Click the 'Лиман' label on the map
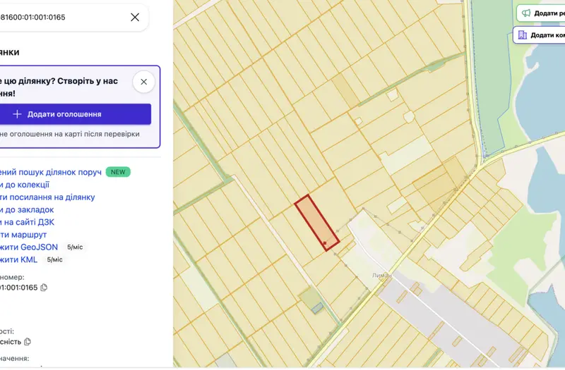565x370 pixels. pos(381,276)
